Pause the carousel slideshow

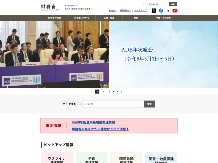coord(97,91)
